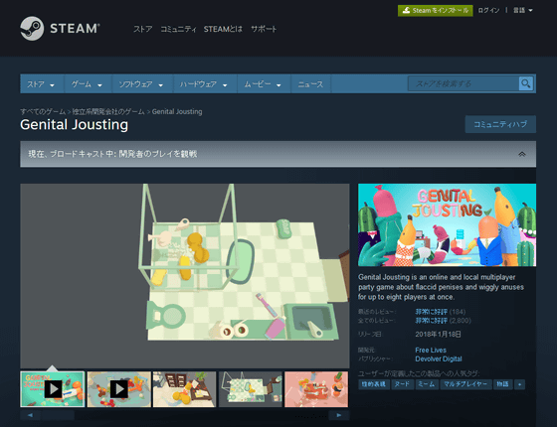
Task: Select ストア in the top header
Action: [143, 29]
